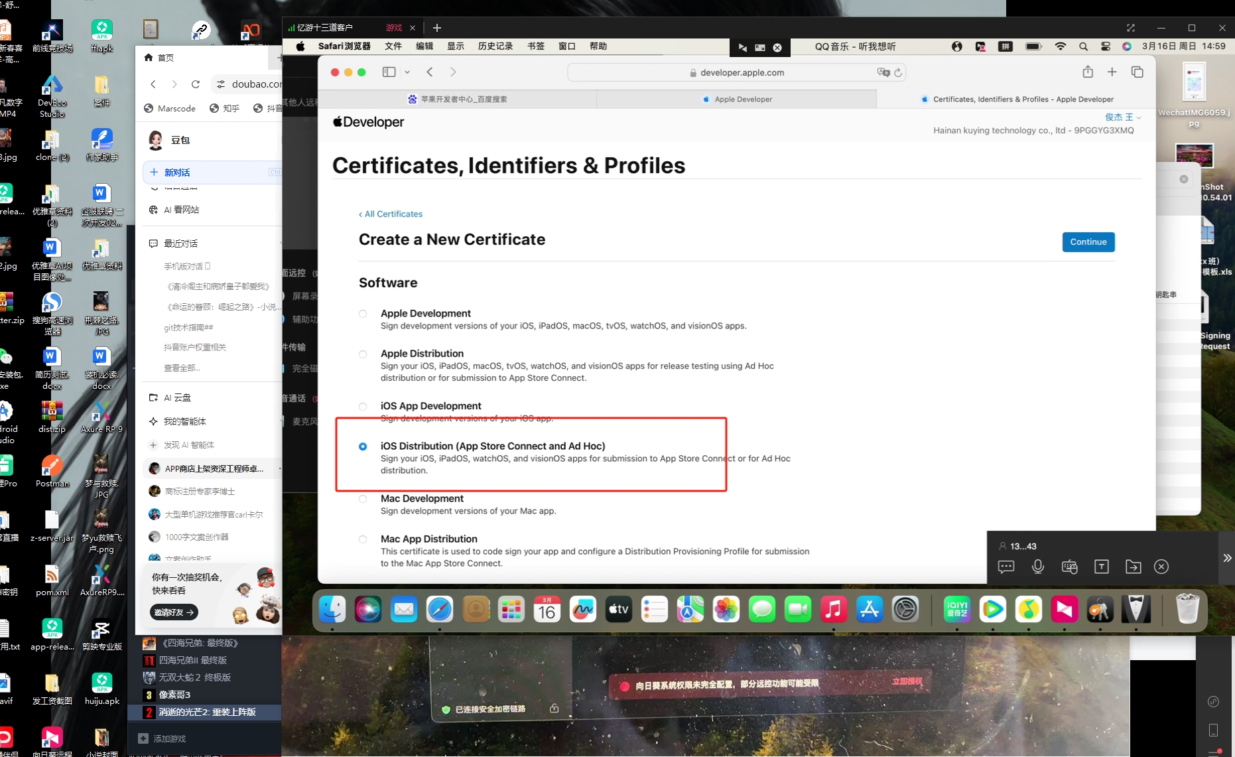Click the 立即授权 link in warning banner
1235x757 pixels.
907,681
